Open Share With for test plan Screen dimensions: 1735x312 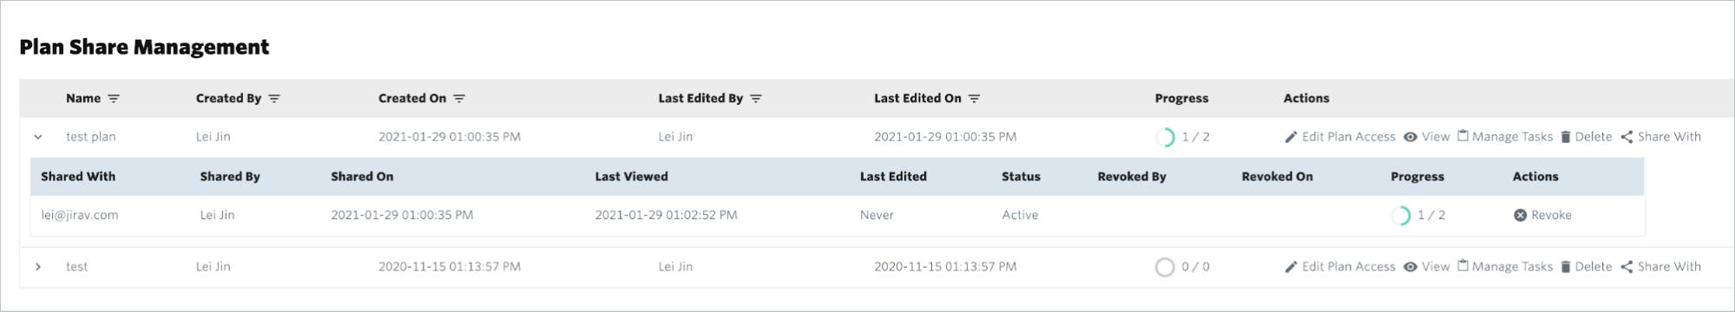click(x=1661, y=137)
